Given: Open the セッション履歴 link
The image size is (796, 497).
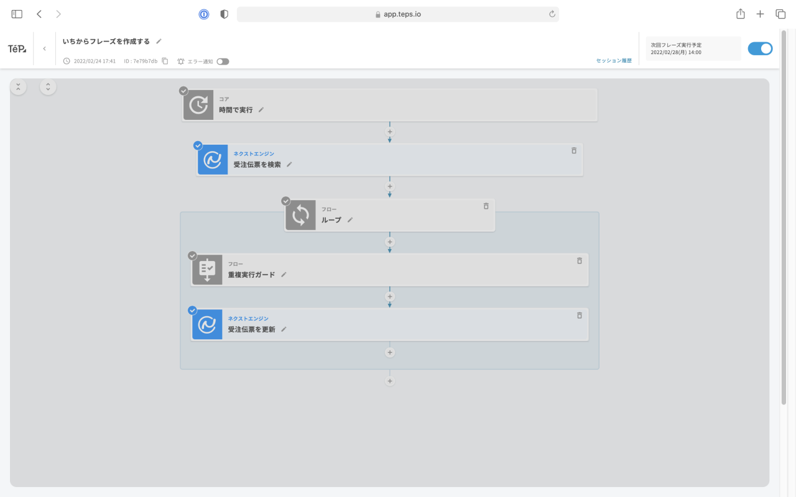Looking at the screenshot, I should point(613,61).
